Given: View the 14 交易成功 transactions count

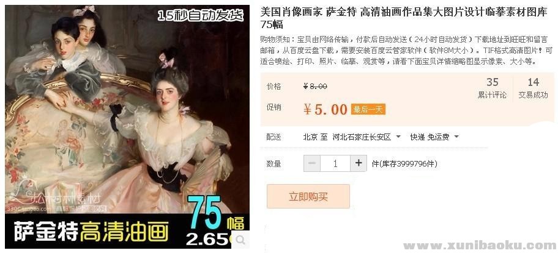Looking at the screenshot, I should point(533,88).
